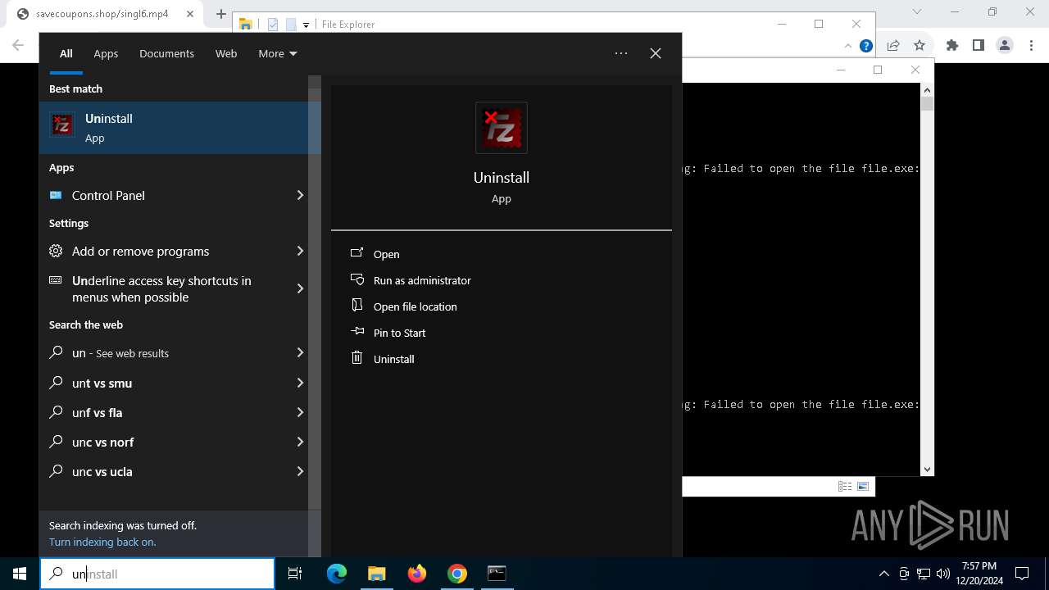Click the Uninstall action with trash icon
1049x590 pixels.
393,359
